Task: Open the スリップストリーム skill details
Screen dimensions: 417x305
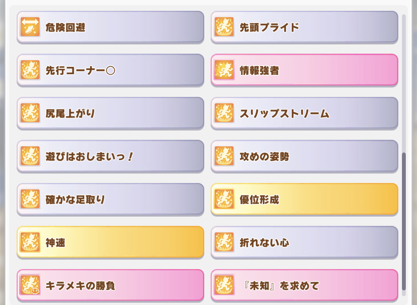Action: click(x=305, y=113)
